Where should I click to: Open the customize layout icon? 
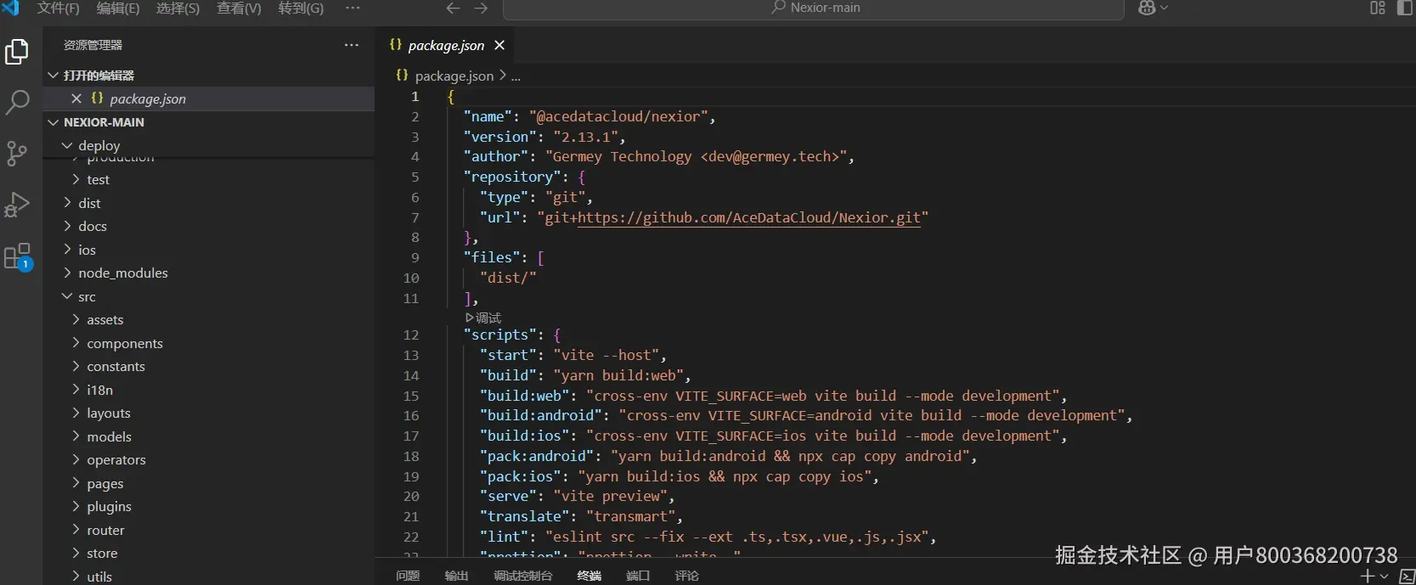tap(1377, 8)
